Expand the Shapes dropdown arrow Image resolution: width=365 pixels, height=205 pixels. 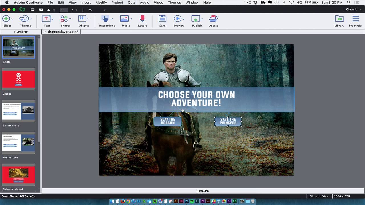click(70, 19)
